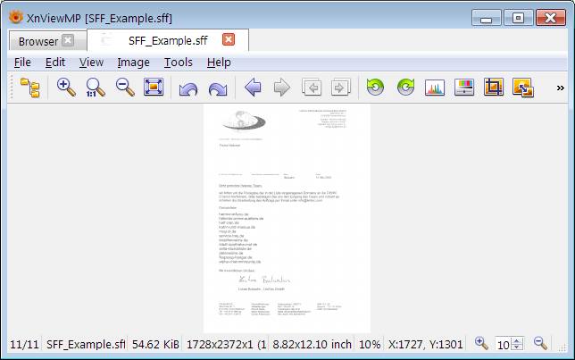Go to next file gray arrow

282,88
